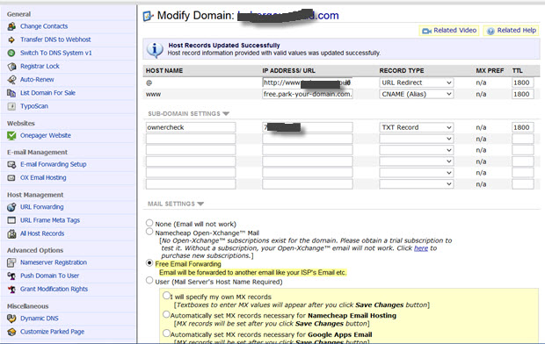The width and height of the screenshot is (545, 344).
Task: Click the ownercheck TXT value field
Action: coord(308,127)
